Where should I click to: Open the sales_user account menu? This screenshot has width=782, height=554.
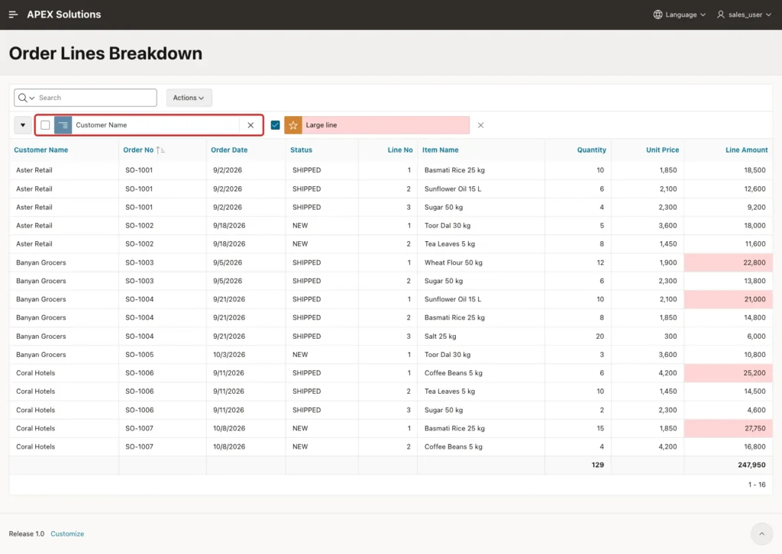[744, 14]
